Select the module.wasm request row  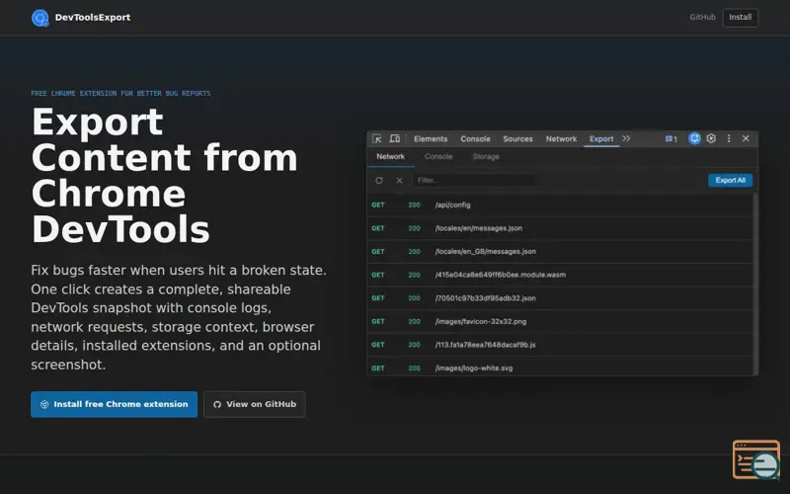tap(560, 275)
